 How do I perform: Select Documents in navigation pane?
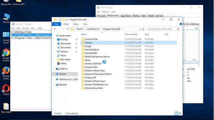click(x=66, y=47)
